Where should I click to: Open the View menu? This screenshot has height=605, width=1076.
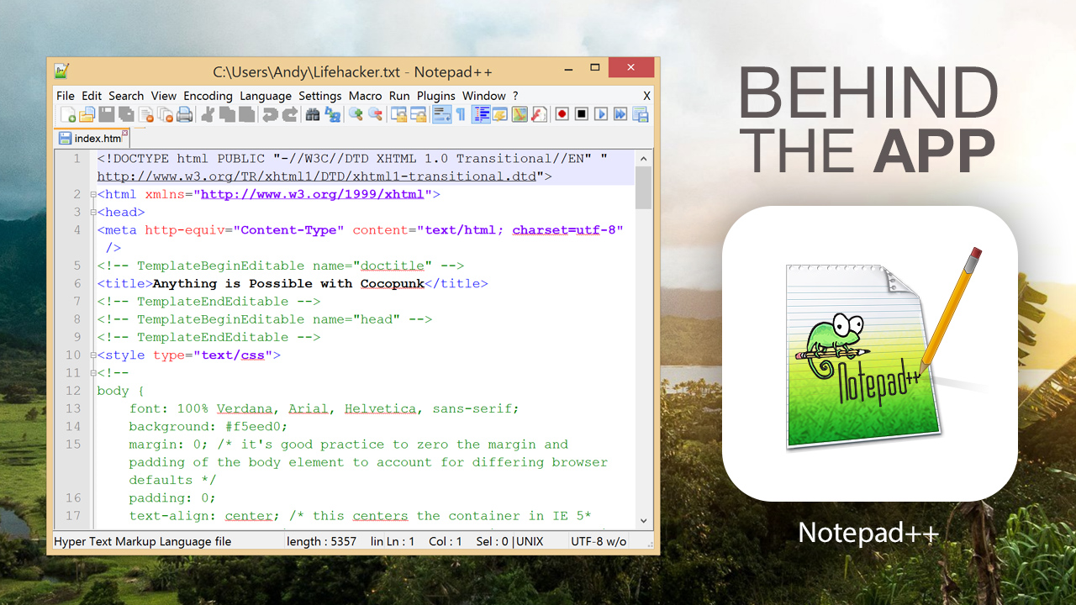[x=164, y=96]
